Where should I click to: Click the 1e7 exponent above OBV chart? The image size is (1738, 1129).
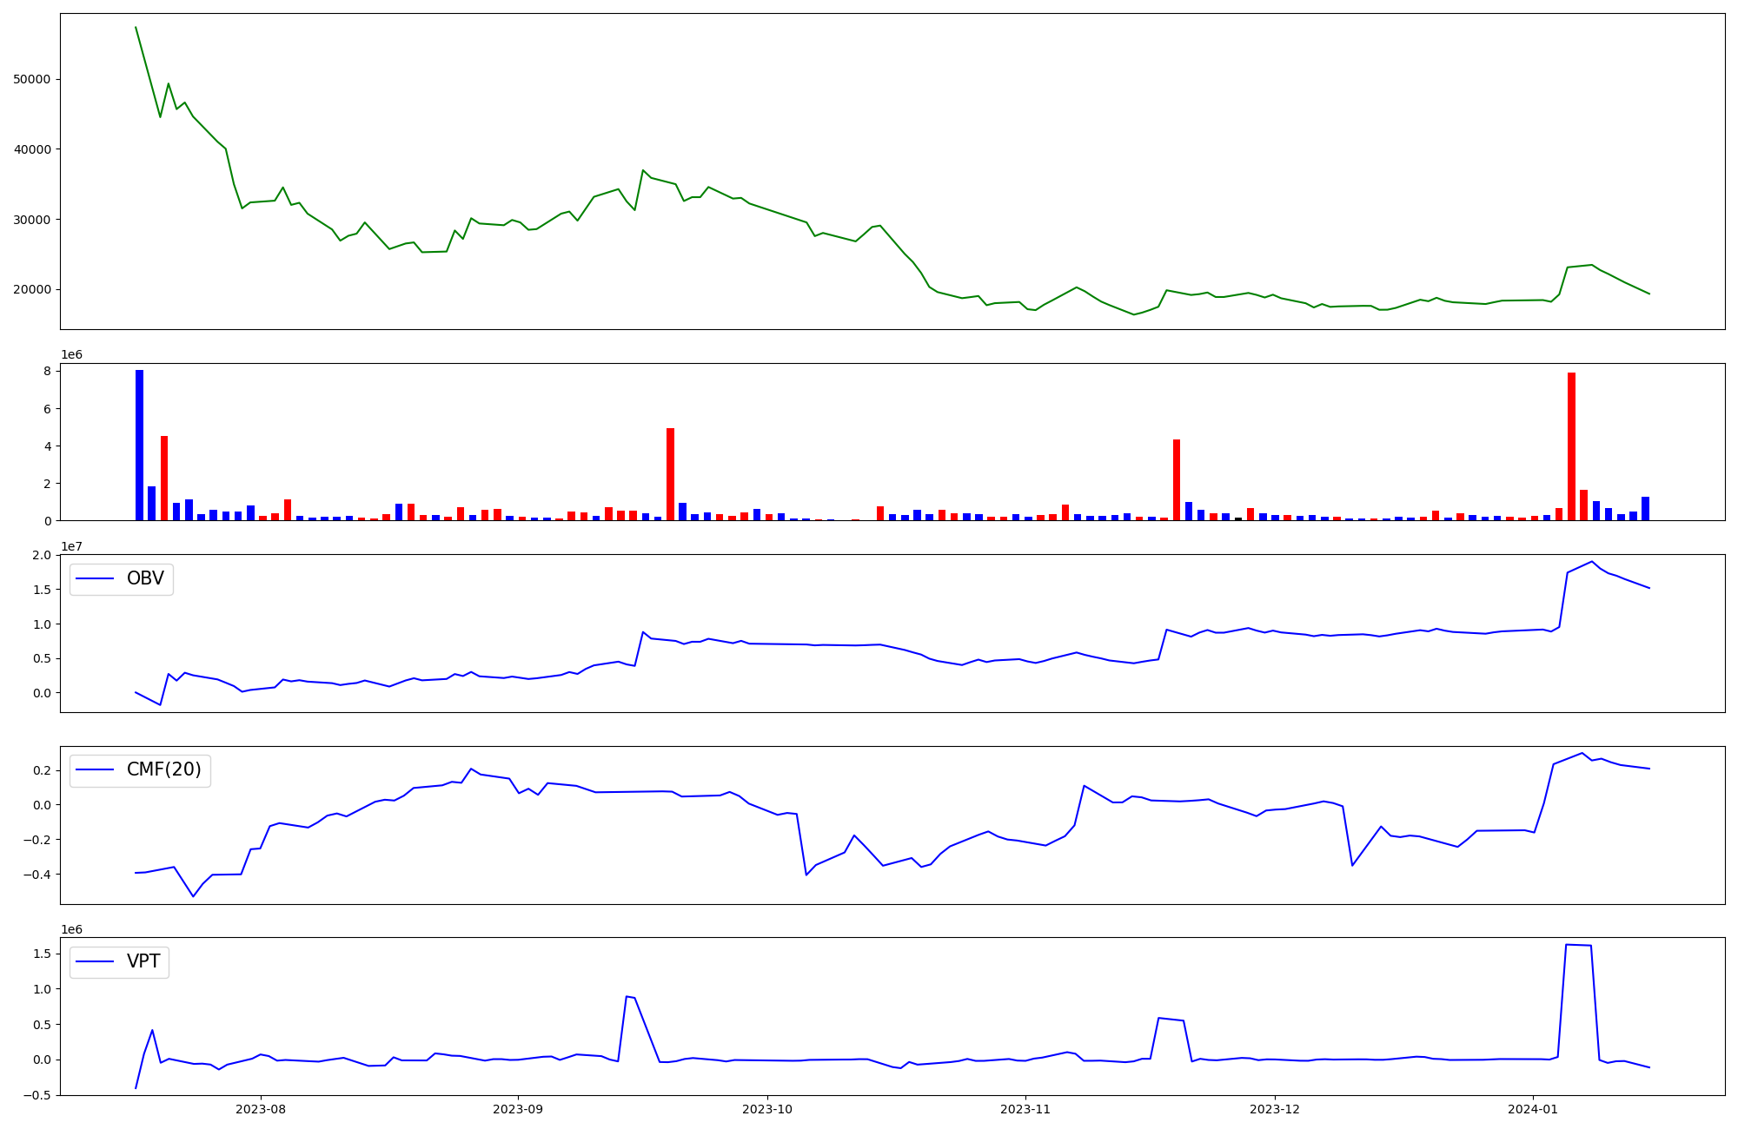coord(71,546)
